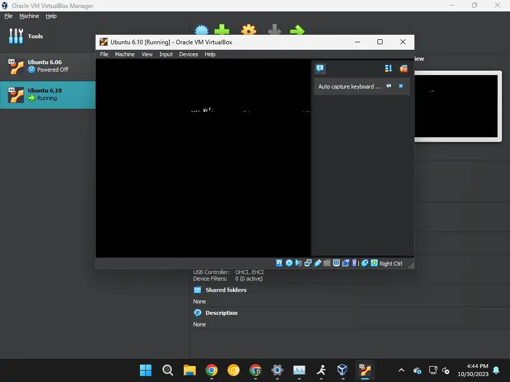Click the hard disk activity indicator in VM status bar
Screen dimensions: 510x382
coord(279,263)
